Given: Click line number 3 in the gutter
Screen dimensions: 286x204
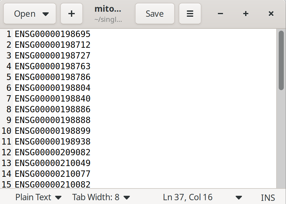Looking at the screenshot, I should 9,55.
